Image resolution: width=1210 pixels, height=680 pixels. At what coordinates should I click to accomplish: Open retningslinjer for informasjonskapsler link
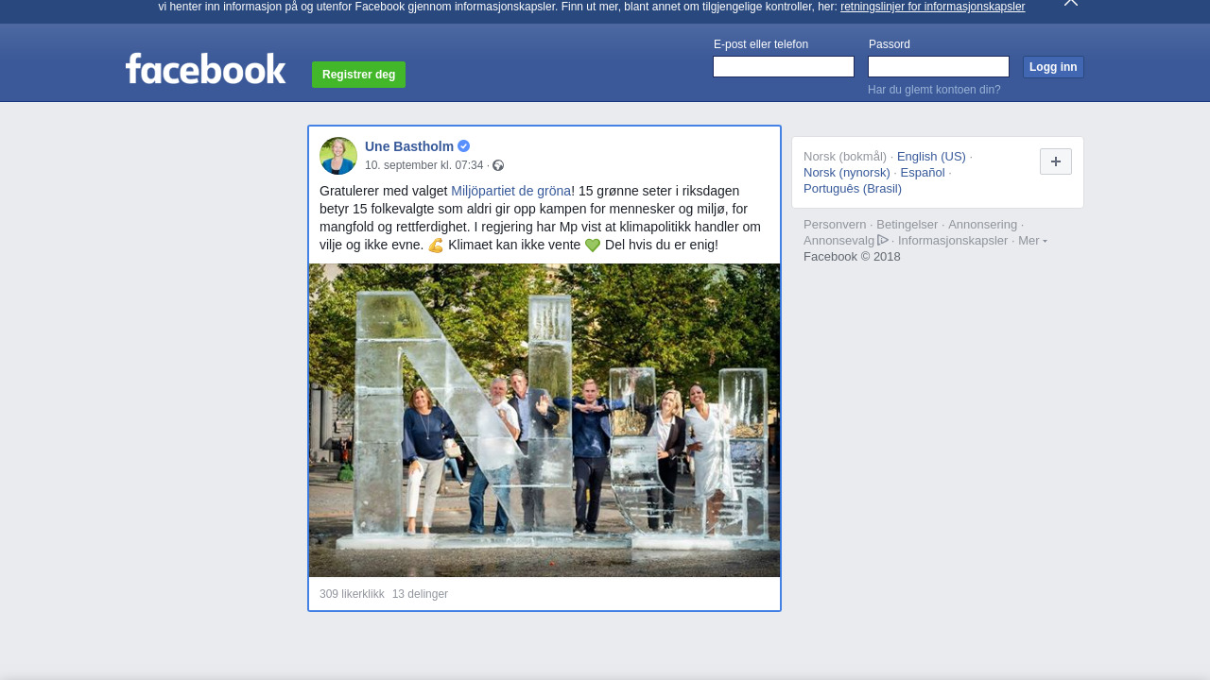pyautogui.click(x=932, y=7)
